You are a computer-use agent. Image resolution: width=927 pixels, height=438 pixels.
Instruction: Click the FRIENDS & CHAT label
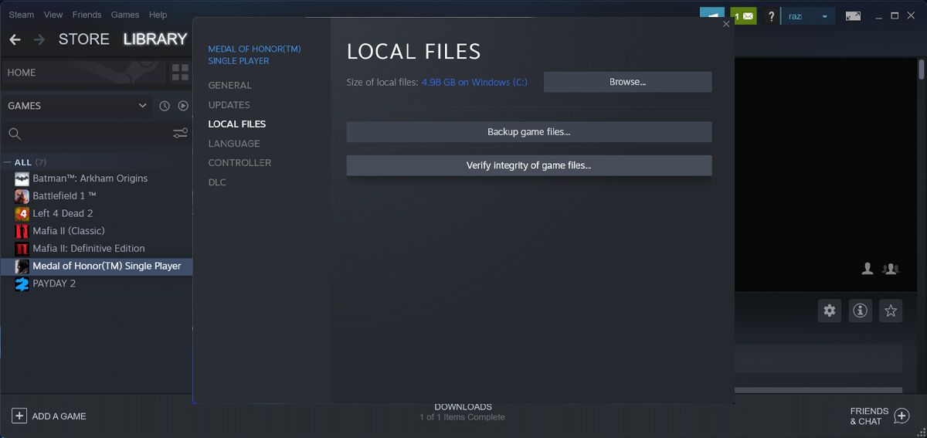(869, 416)
